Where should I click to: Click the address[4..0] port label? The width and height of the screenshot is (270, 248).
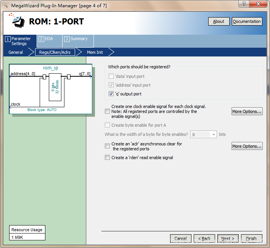click(x=23, y=74)
